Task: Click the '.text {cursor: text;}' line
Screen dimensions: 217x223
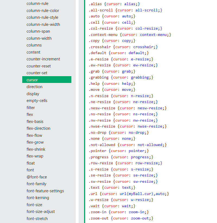Action: tap(112, 187)
